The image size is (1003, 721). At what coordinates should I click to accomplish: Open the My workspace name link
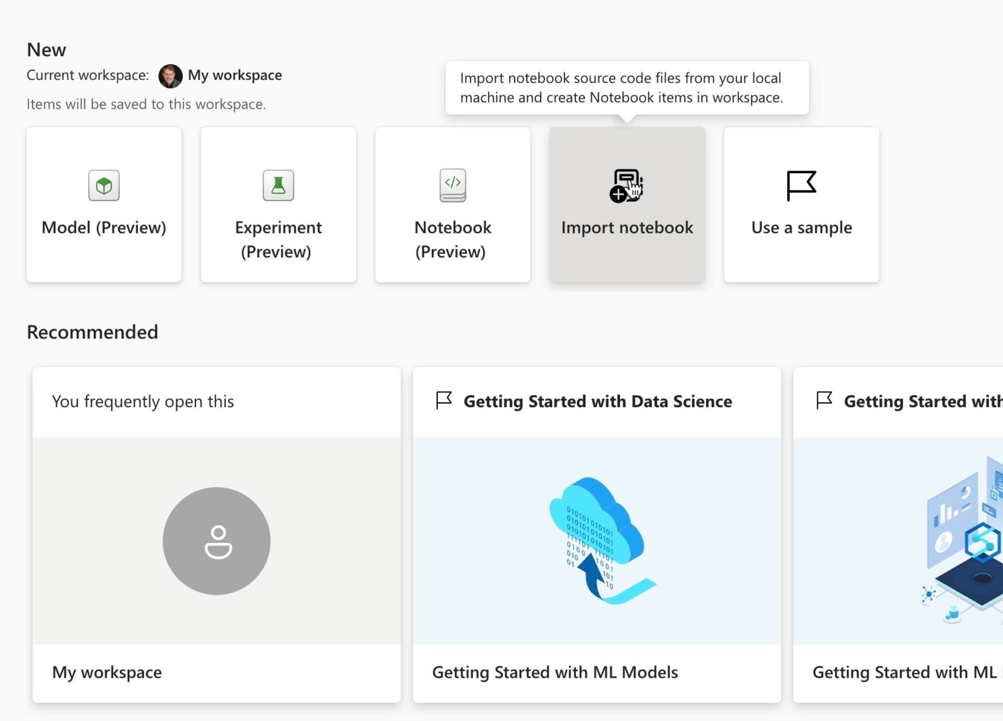[235, 75]
